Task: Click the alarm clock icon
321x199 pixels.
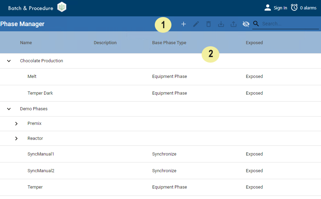Action: point(294,8)
